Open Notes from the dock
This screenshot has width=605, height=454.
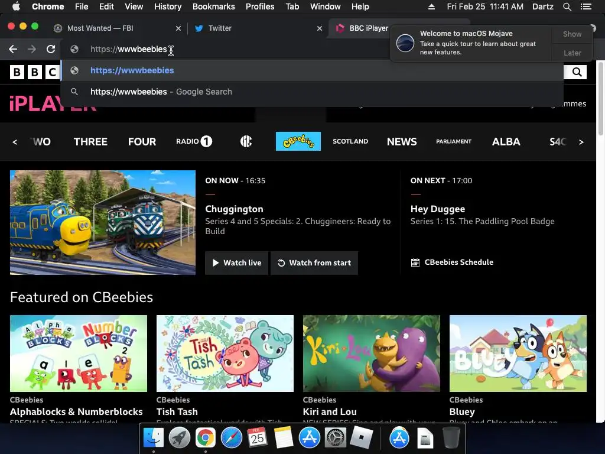coord(283,438)
